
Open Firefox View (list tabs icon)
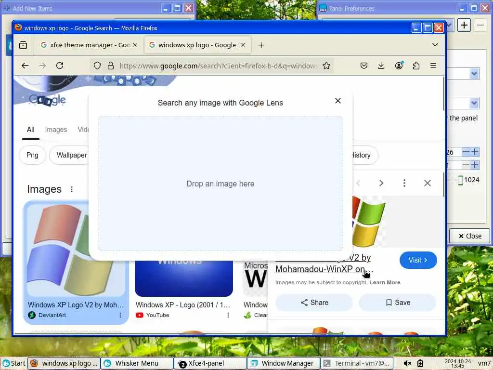(23, 45)
